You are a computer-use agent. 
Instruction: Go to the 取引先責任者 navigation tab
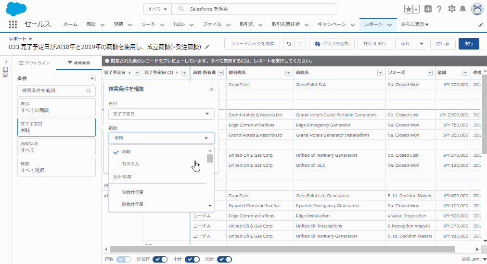[286, 24]
